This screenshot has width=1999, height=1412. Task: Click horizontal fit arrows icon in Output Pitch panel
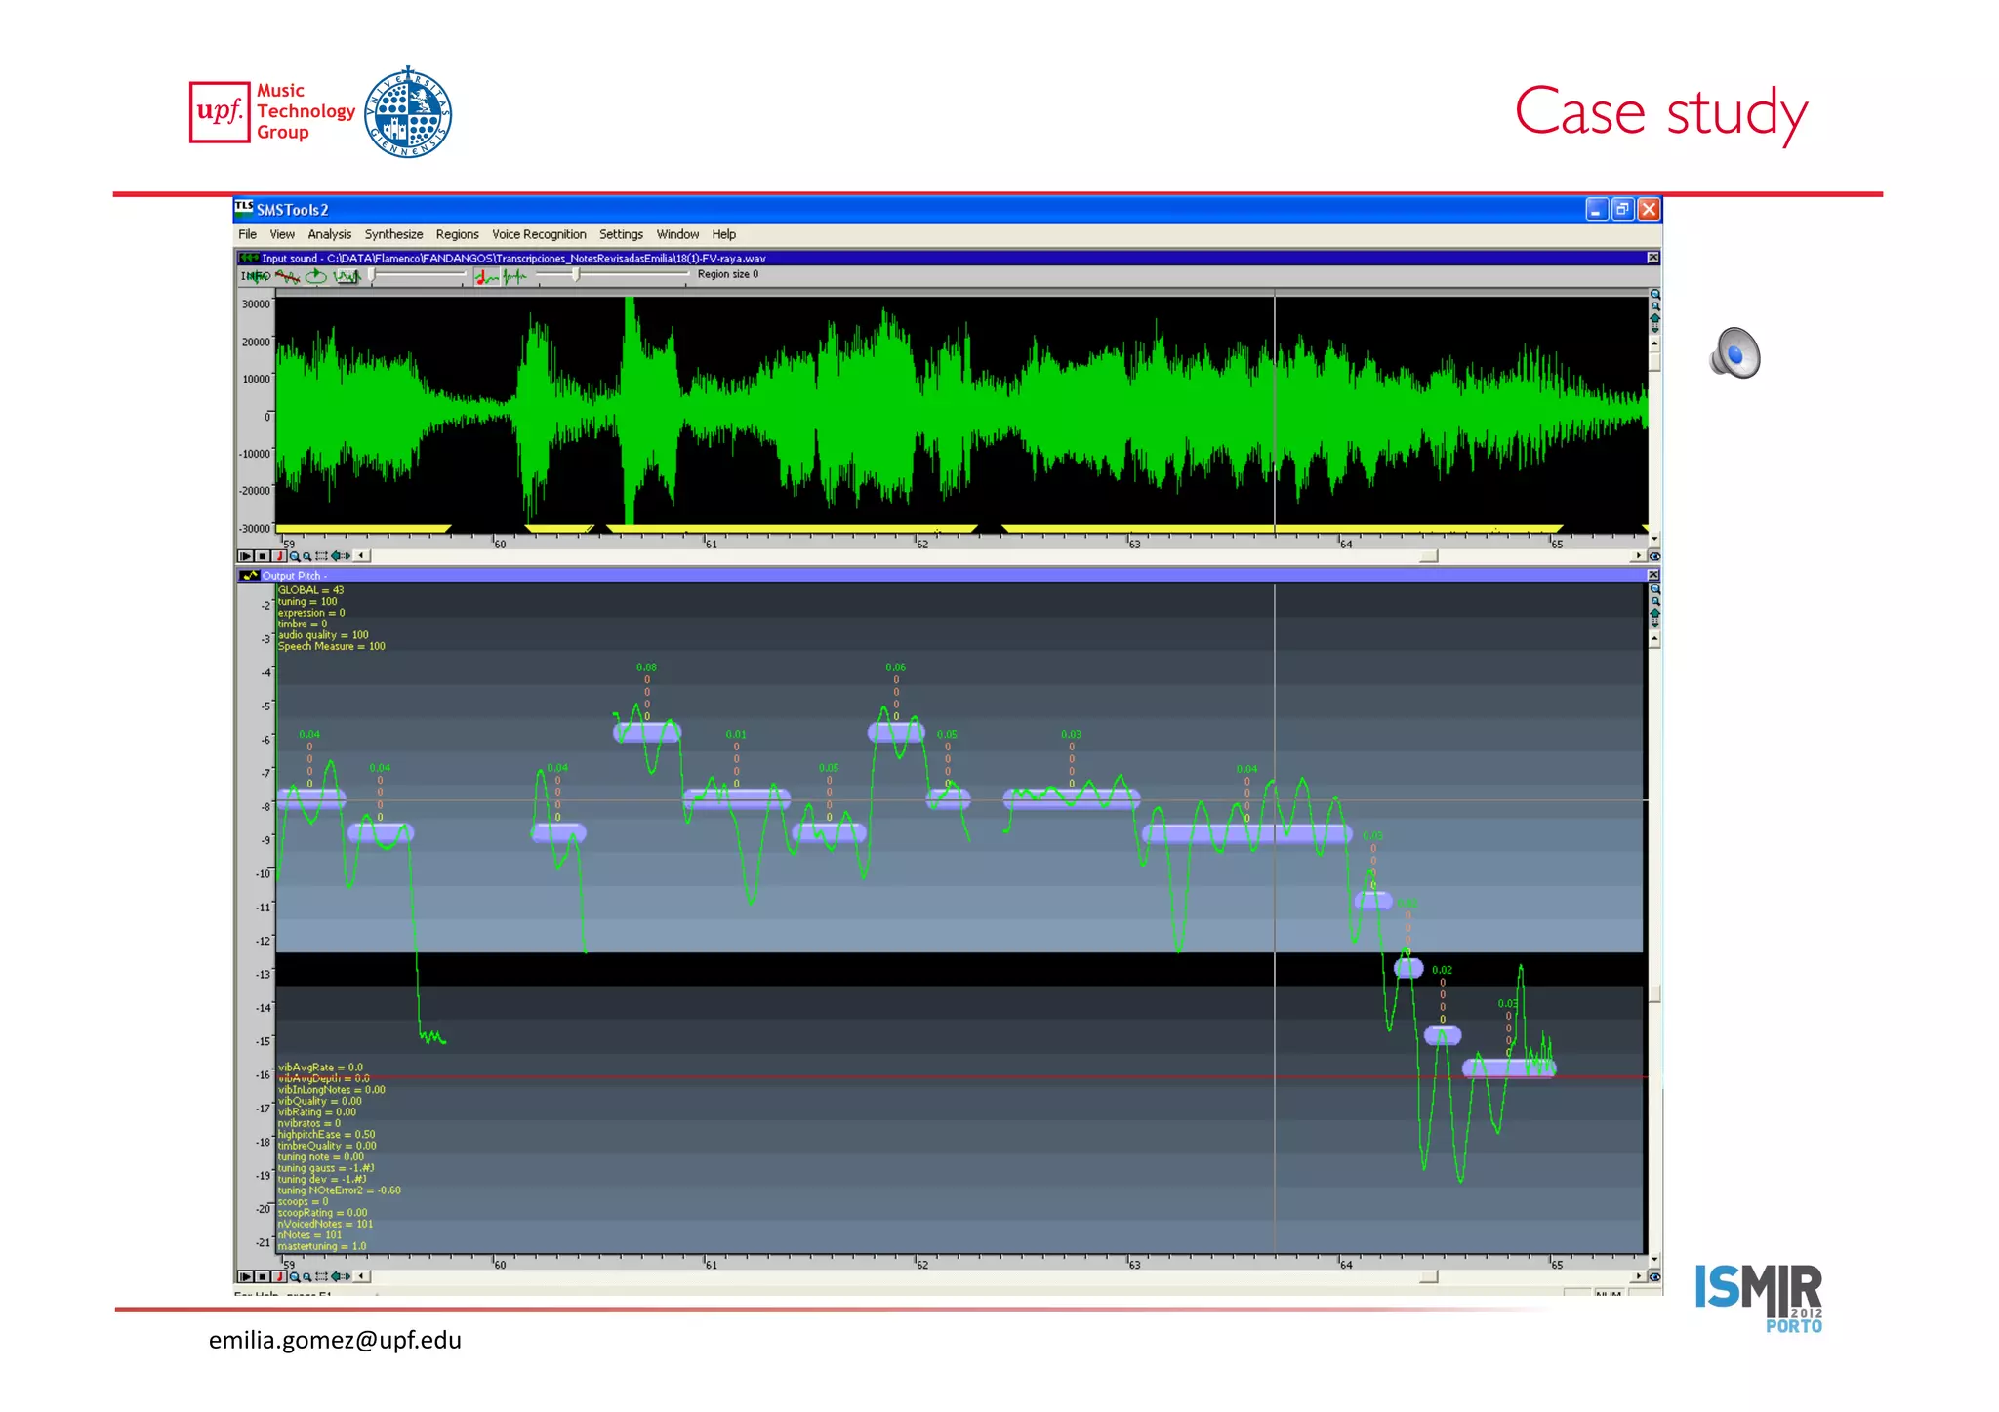[341, 1276]
